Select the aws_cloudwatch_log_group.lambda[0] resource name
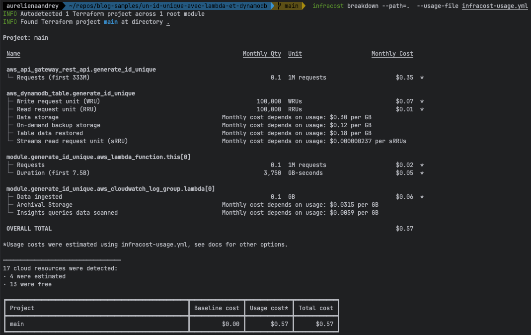Viewport: 531px width, 335px height. coord(110,189)
